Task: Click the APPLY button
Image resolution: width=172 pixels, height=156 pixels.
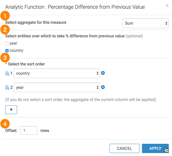Action: pos(155,148)
